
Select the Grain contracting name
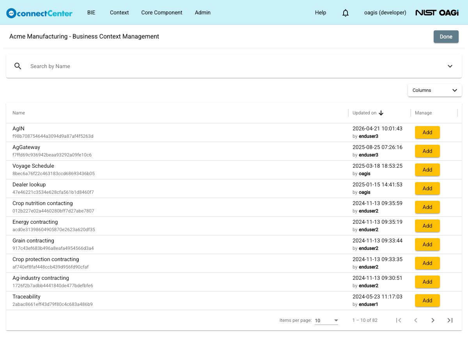point(33,240)
